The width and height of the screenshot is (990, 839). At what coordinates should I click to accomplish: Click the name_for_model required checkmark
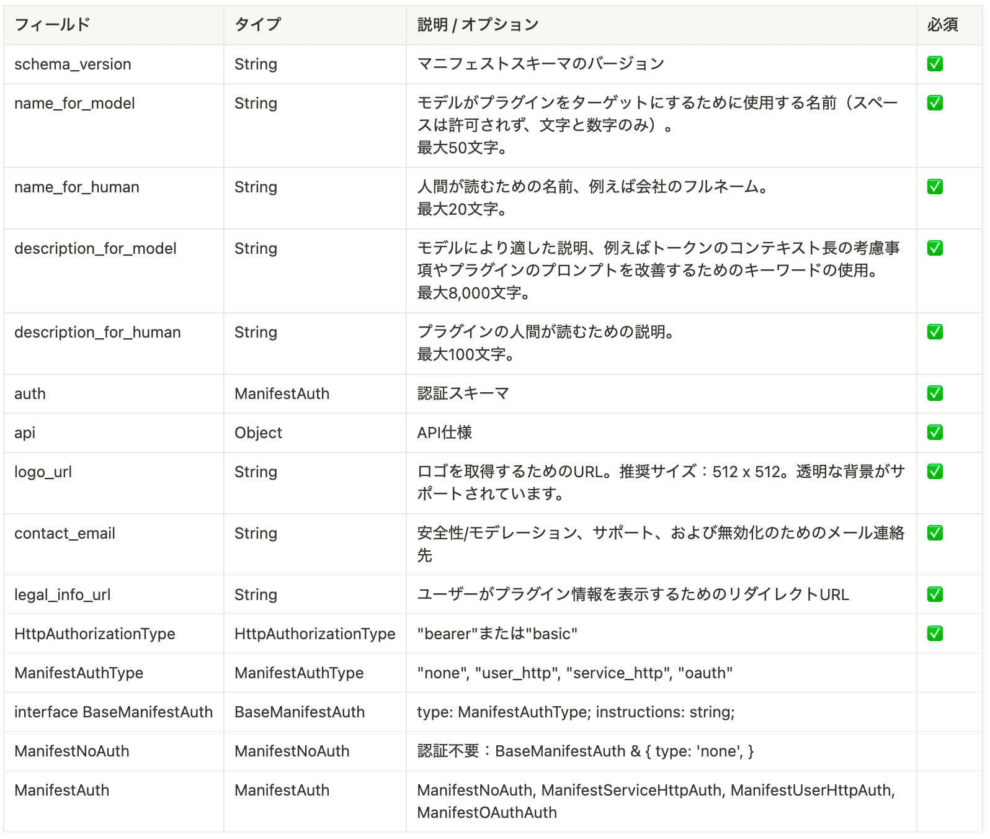(935, 103)
